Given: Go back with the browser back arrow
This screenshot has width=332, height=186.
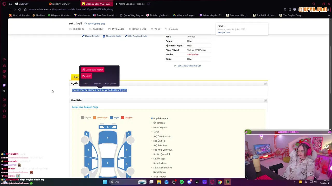Looking at the screenshot, I should 10,10.
